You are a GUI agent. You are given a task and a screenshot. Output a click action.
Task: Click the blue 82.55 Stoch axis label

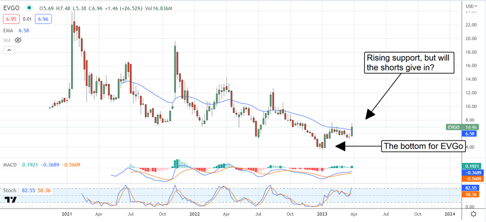[x=470, y=188]
